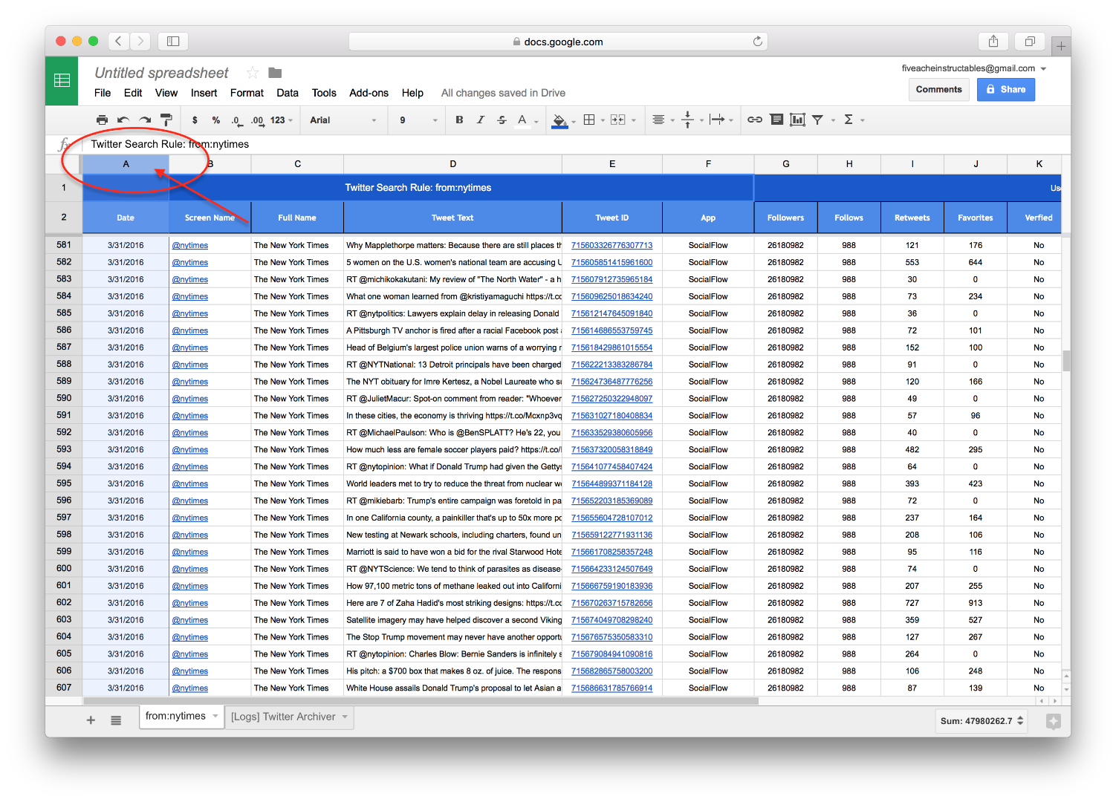Click the Undo arrow icon
The height and width of the screenshot is (802, 1116).
point(123,120)
